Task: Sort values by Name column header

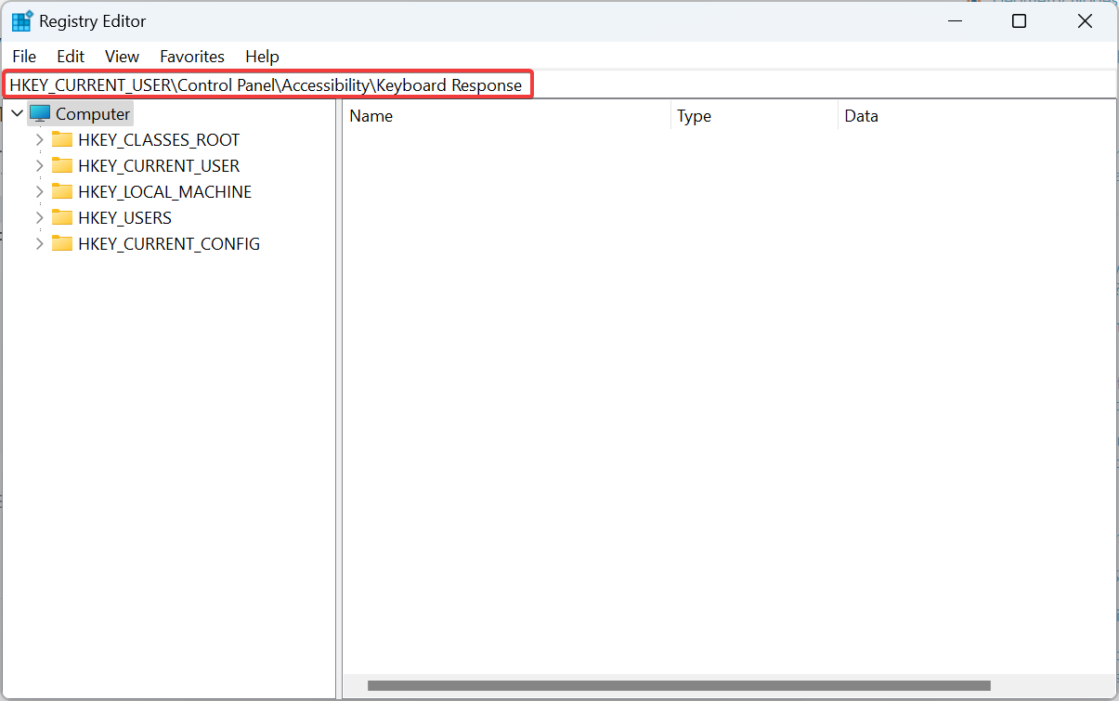Action: point(371,116)
